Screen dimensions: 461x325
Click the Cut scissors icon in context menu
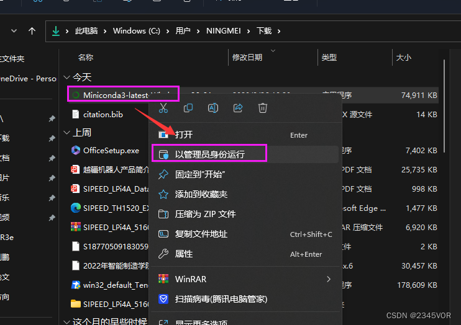point(163,108)
